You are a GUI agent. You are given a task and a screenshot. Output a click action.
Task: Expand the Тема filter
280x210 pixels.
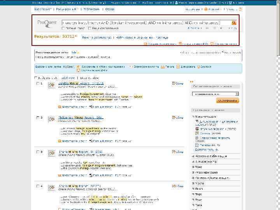pos(193,167)
